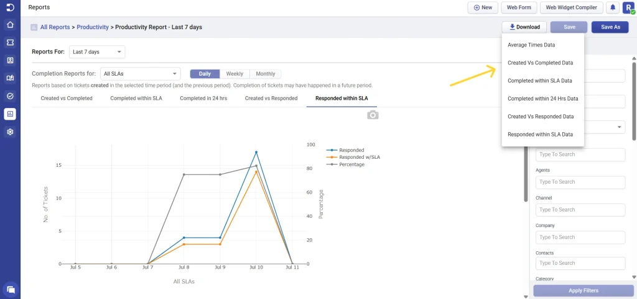Viewport: 637px width, 299px height.
Task: Open the Tasks checkmark icon in sidebar
Action: 10,96
